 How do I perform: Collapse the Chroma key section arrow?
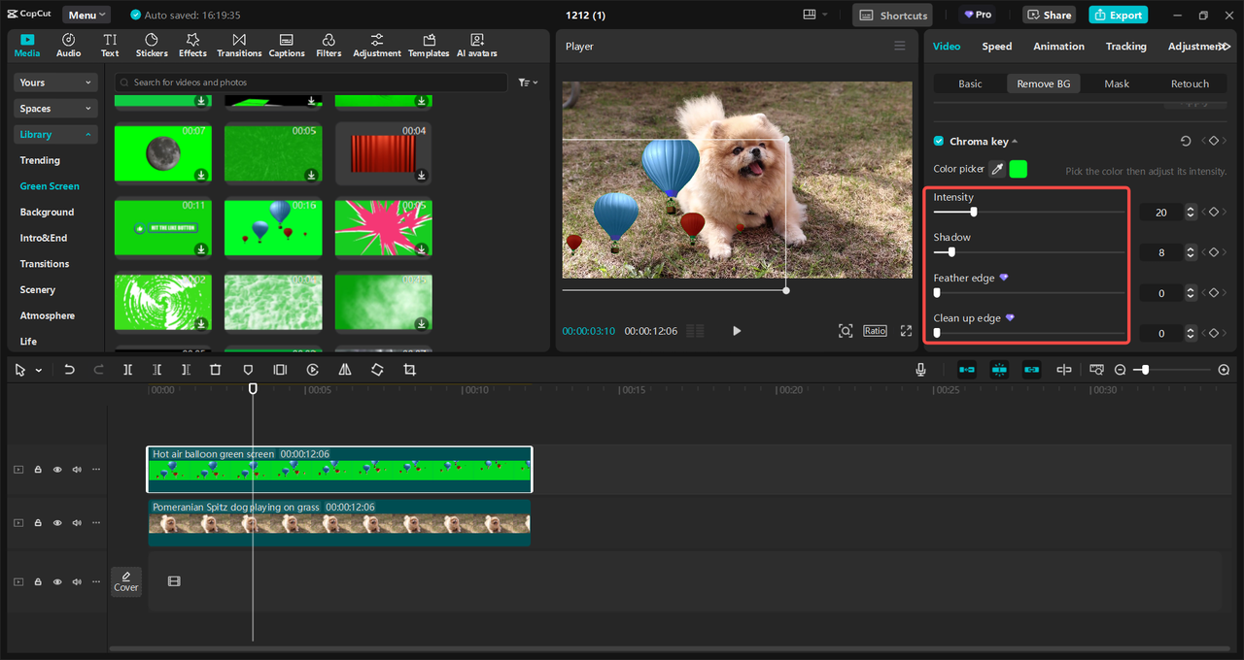coord(1015,142)
